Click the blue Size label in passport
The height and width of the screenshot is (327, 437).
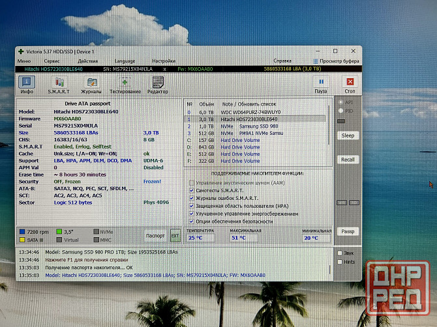[x=23, y=133]
